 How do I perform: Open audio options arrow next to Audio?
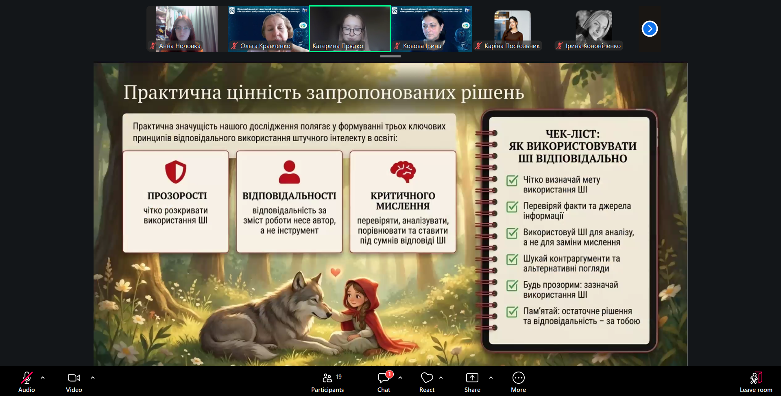point(43,378)
